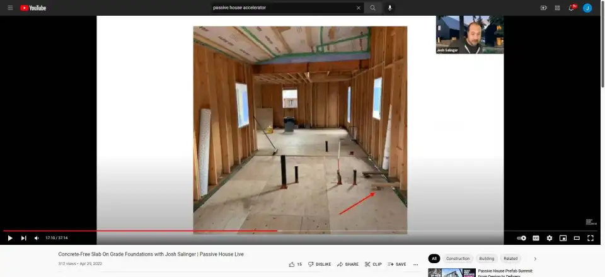Expand more actions ellipsis under video

pyautogui.click(x=415, y=264)
